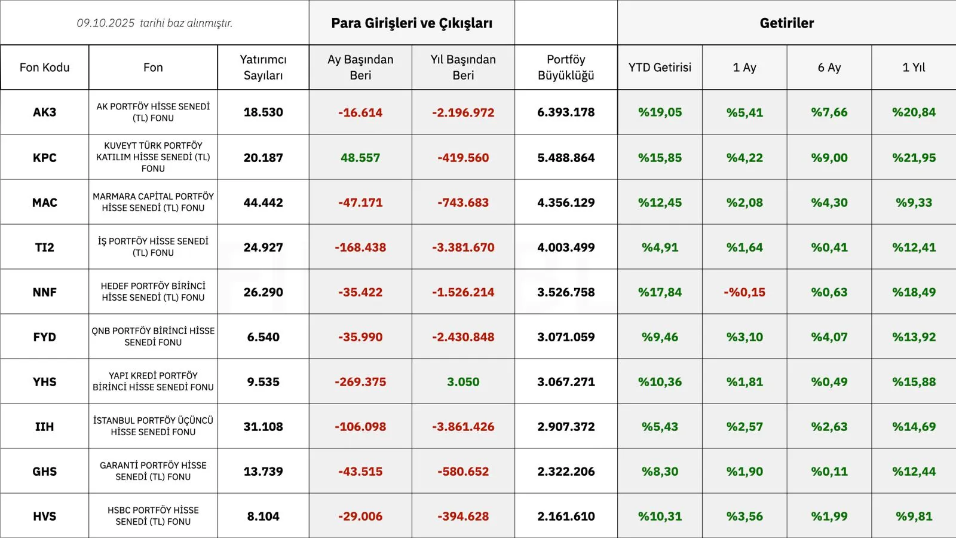956x538 pixels.
Task: Select the KPC fund code cell
Action: [x=45, y=158]
